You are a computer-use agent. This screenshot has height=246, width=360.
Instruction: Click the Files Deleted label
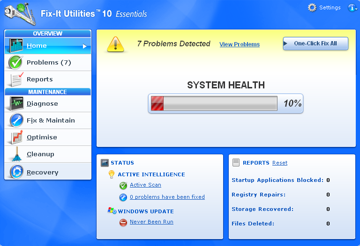coord(253,224)
